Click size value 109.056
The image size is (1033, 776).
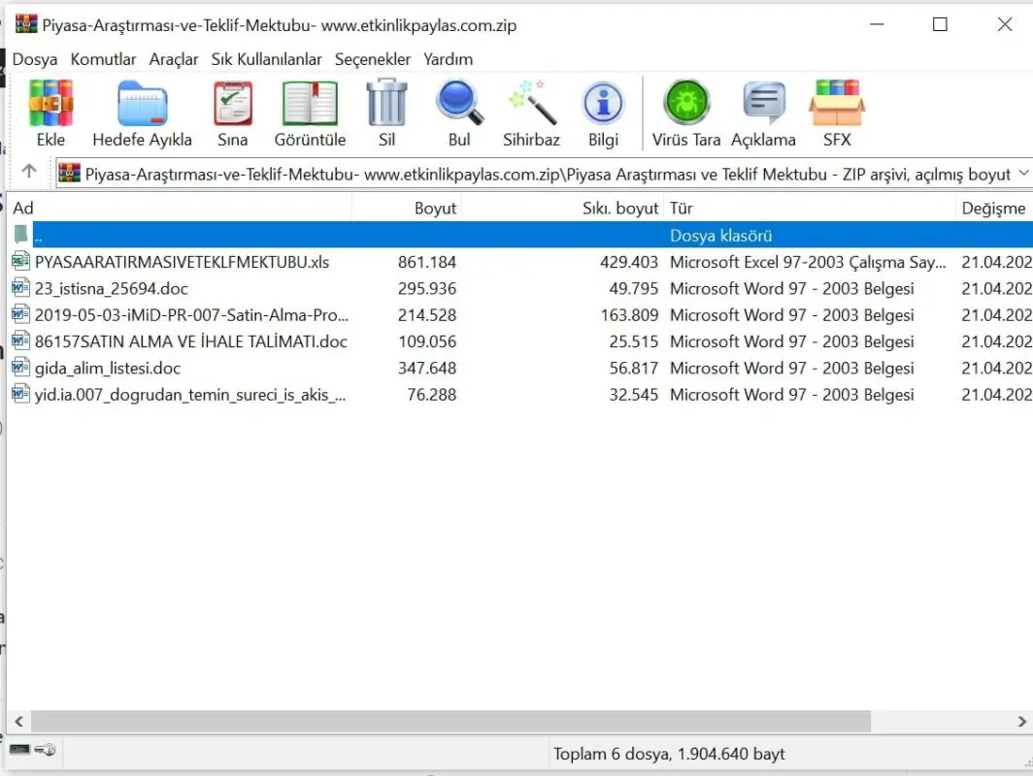[x=427, y=341]
